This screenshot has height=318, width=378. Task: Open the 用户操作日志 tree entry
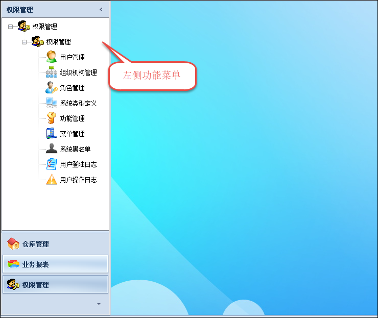78,180
